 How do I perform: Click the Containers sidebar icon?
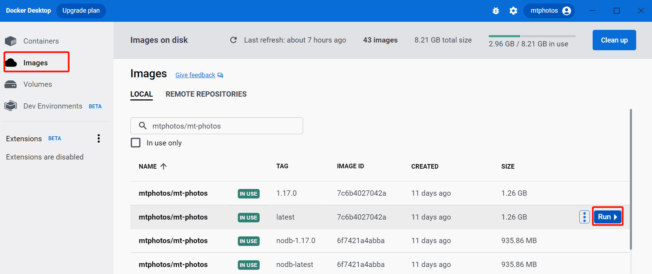click(x=11, y=41)
